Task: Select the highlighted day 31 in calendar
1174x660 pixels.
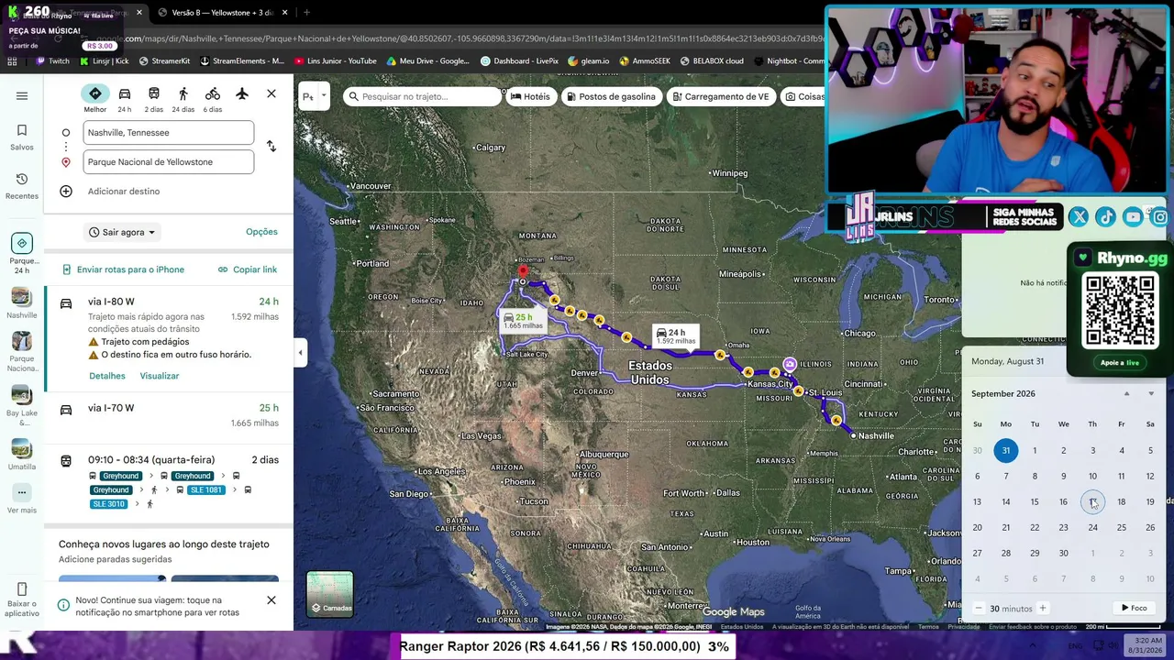Action: tap(1006, 450)
